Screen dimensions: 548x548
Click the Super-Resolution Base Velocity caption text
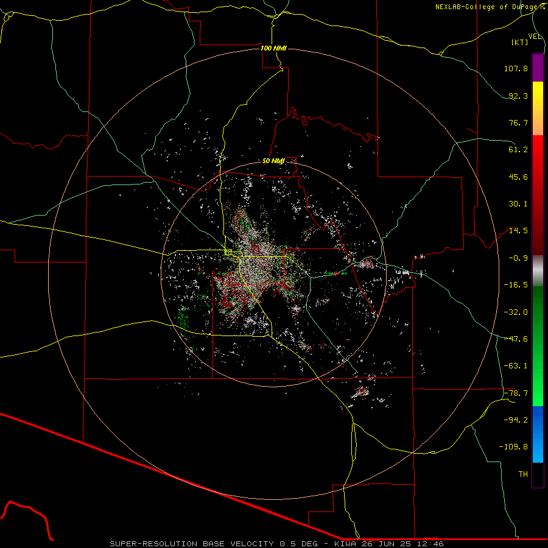276,544
